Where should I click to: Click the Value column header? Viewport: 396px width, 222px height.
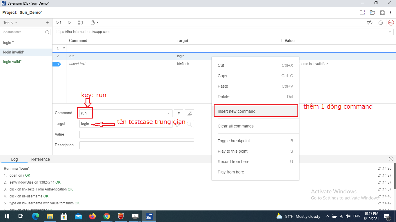tap(290, 41)
